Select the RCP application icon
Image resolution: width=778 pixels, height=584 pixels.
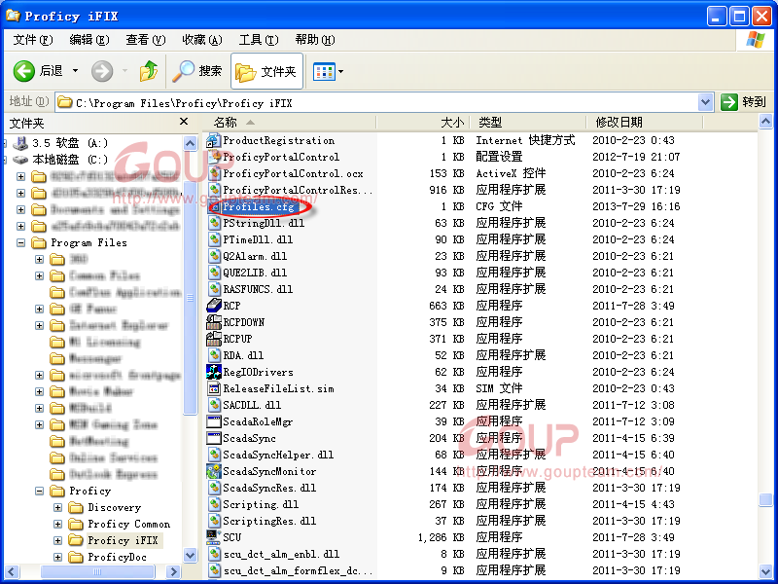(x=214, y=306)
